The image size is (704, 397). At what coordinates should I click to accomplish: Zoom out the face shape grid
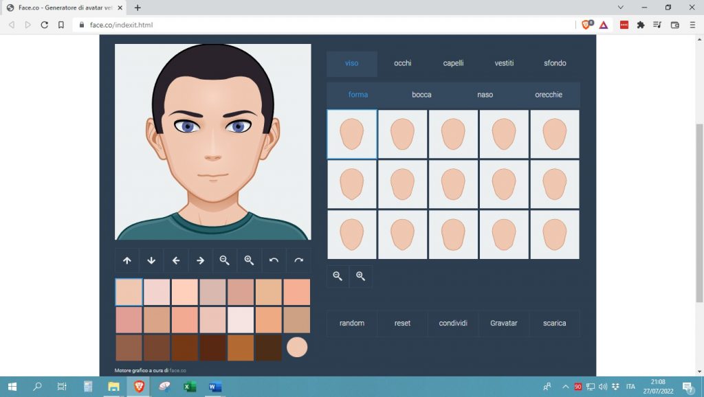(x=337, y=276)
